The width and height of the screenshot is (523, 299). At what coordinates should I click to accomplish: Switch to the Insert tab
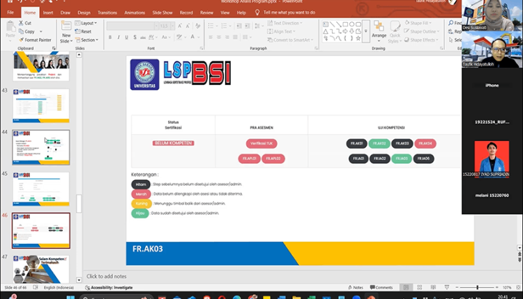pyautogui.click(x=48, y=13)
